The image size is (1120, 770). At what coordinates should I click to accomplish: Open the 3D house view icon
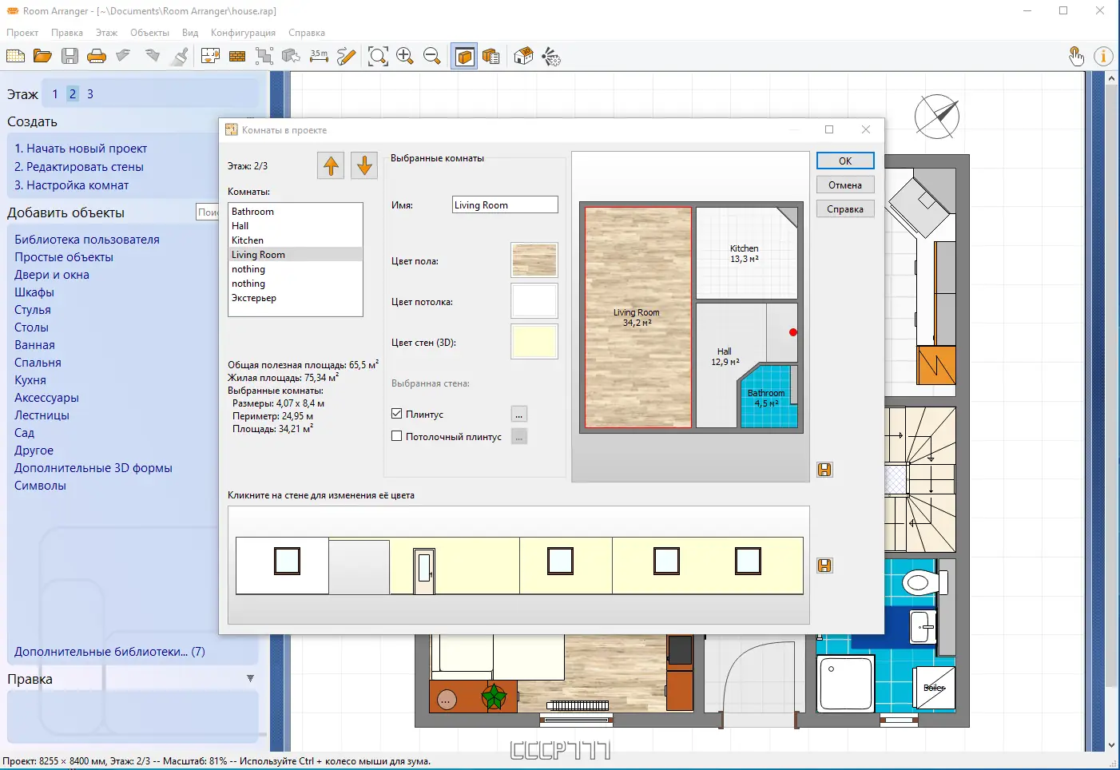[523, 56]
